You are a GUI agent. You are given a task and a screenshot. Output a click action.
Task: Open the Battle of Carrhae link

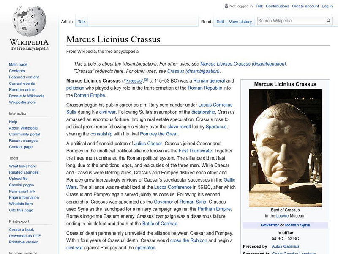[x=160, y=224]
